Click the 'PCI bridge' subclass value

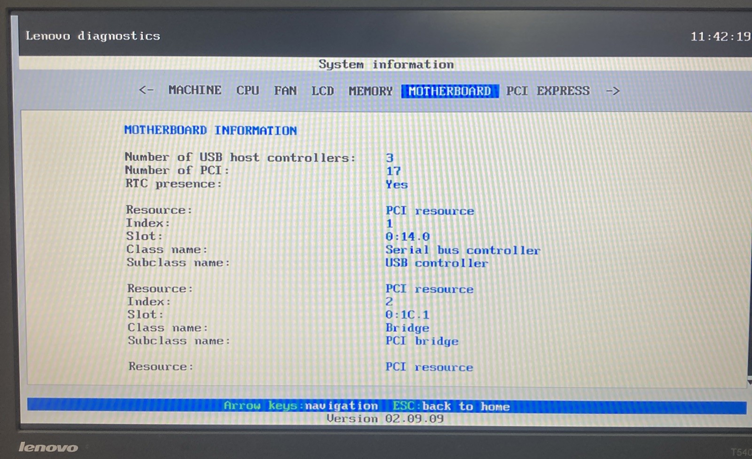[422, 341]
